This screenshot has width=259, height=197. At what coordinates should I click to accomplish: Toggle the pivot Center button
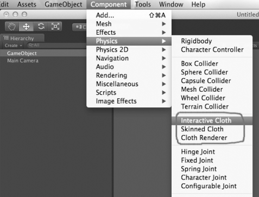[x=80, y=27]
